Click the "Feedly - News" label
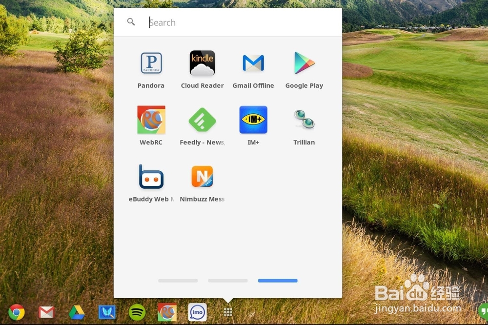This screenshot has width=488, height=325. click(202, 142)
